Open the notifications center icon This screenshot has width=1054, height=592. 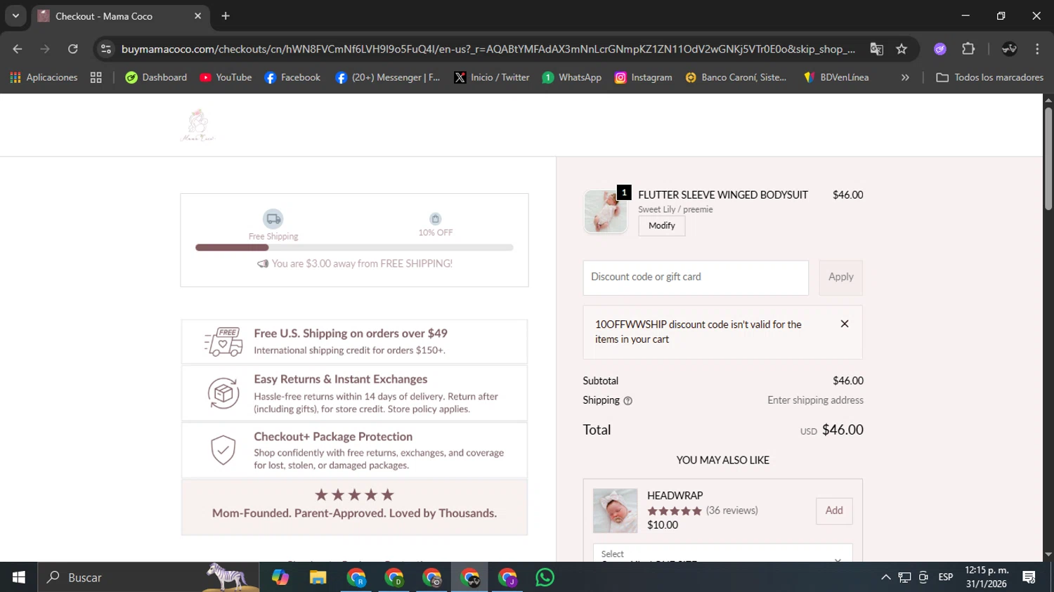tap(1029, 577)
